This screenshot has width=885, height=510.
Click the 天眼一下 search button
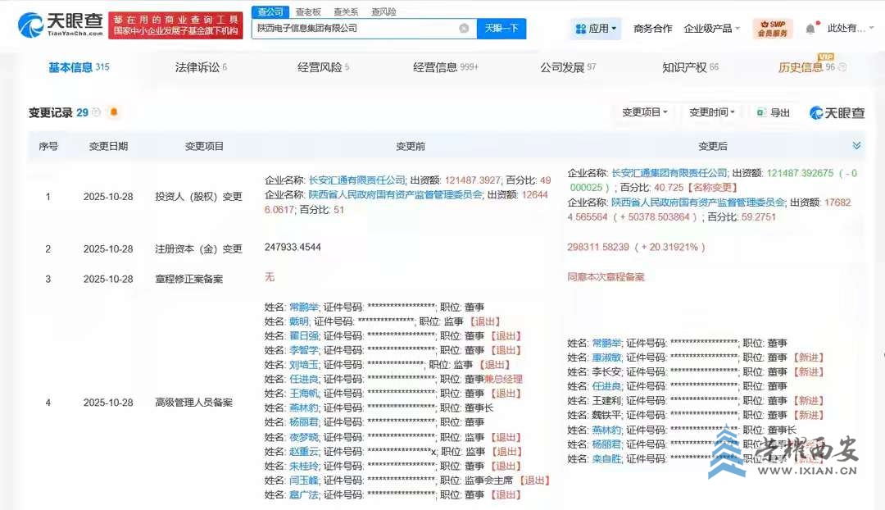[501, 29]
